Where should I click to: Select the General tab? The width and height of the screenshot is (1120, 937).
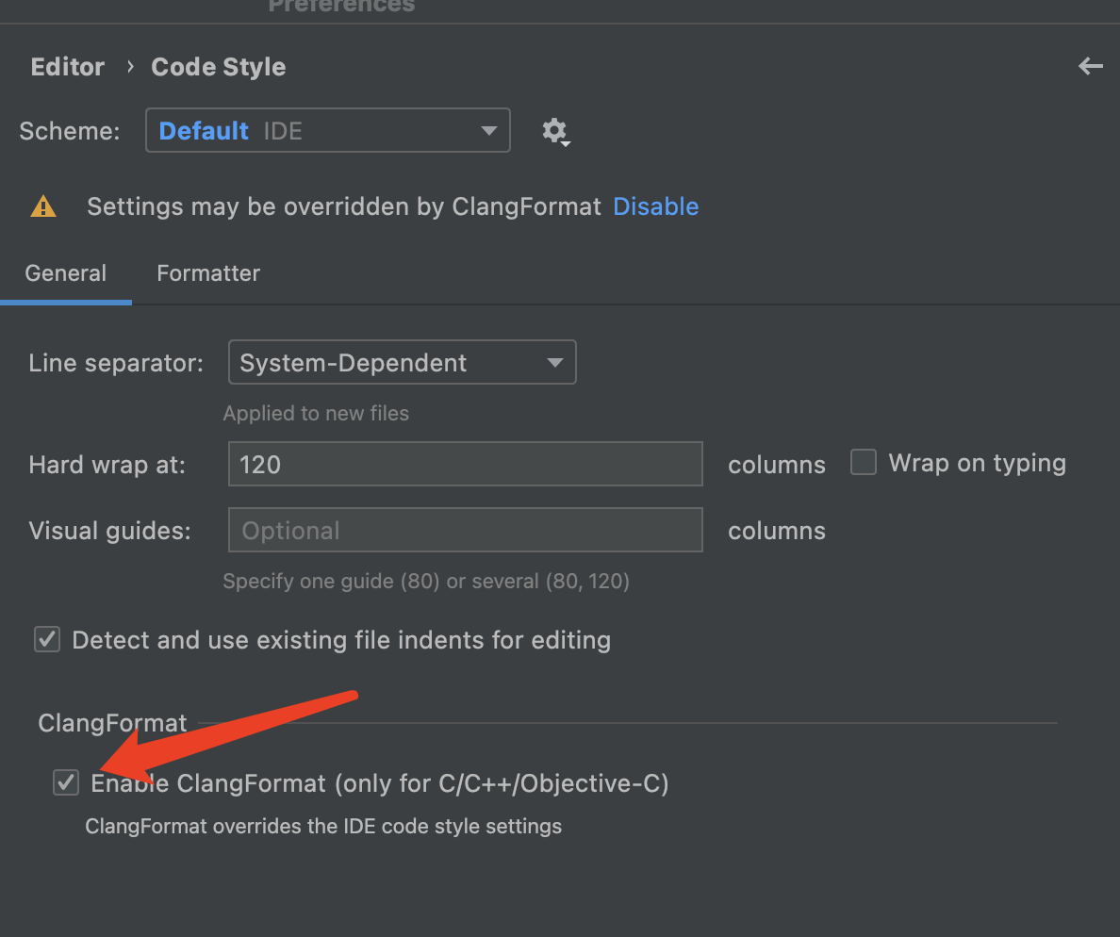(x=66, y=273)
